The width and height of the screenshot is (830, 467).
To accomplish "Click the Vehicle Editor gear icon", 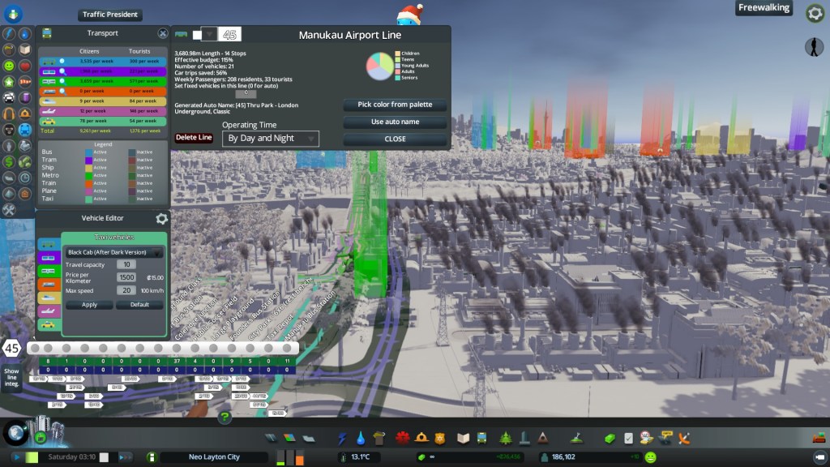I will (x=161, y=218).
